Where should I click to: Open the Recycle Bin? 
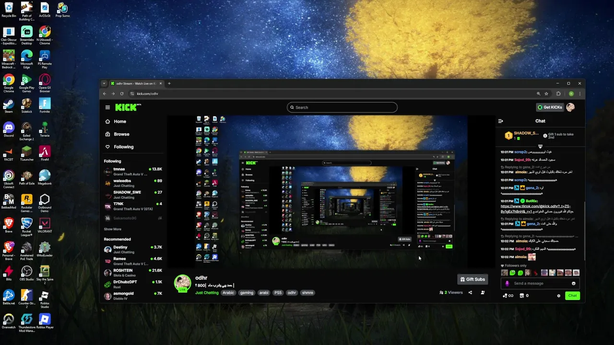pos(9,10)
